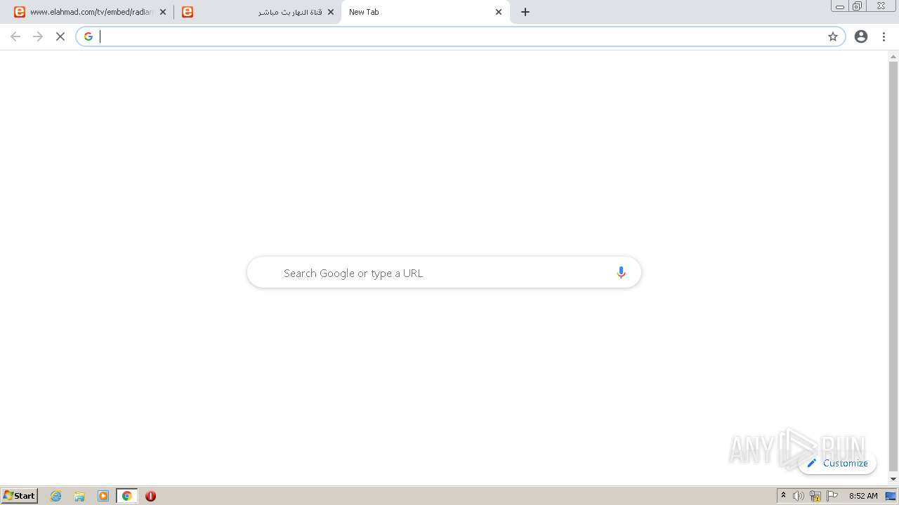The height and width of the screenshot is (505, 899).
Task: Open the Chrome profile account menu
Action: point(861,36)
